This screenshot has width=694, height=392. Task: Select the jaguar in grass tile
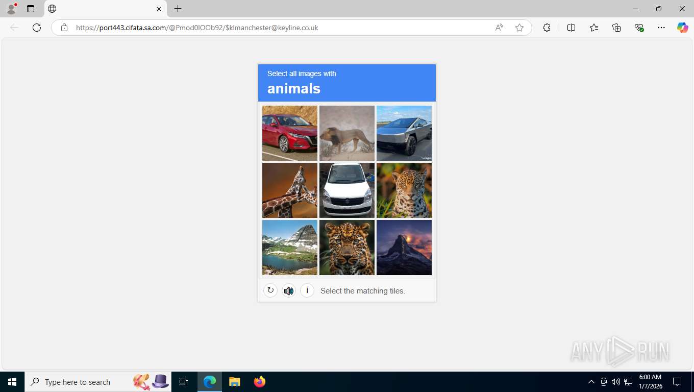404,190
